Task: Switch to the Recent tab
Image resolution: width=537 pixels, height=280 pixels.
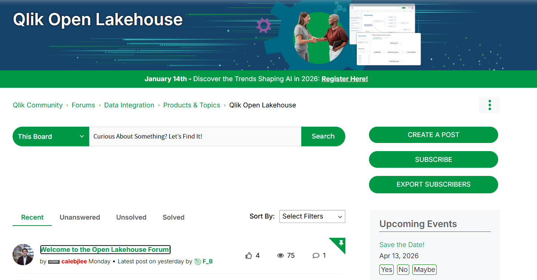Action: pyautogui.click(x=32, y=217)
